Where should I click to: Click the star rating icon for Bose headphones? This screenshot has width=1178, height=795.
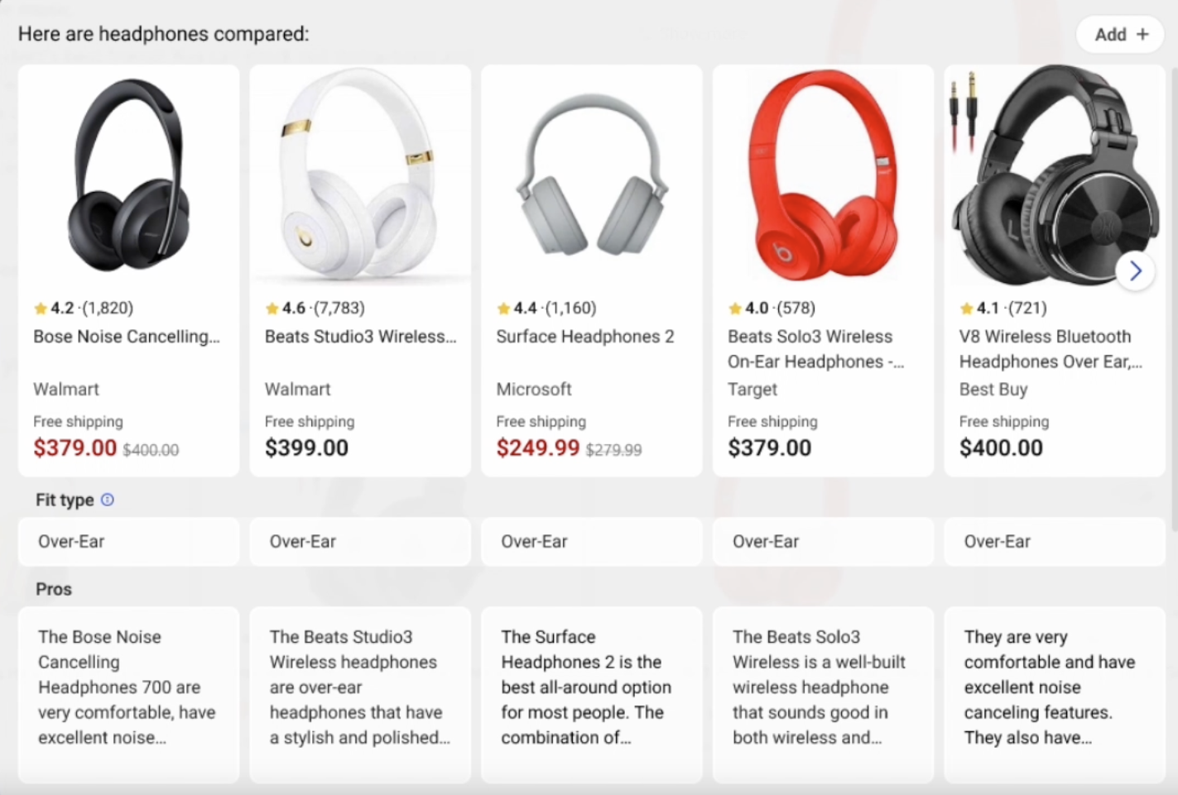coord(40,308)
